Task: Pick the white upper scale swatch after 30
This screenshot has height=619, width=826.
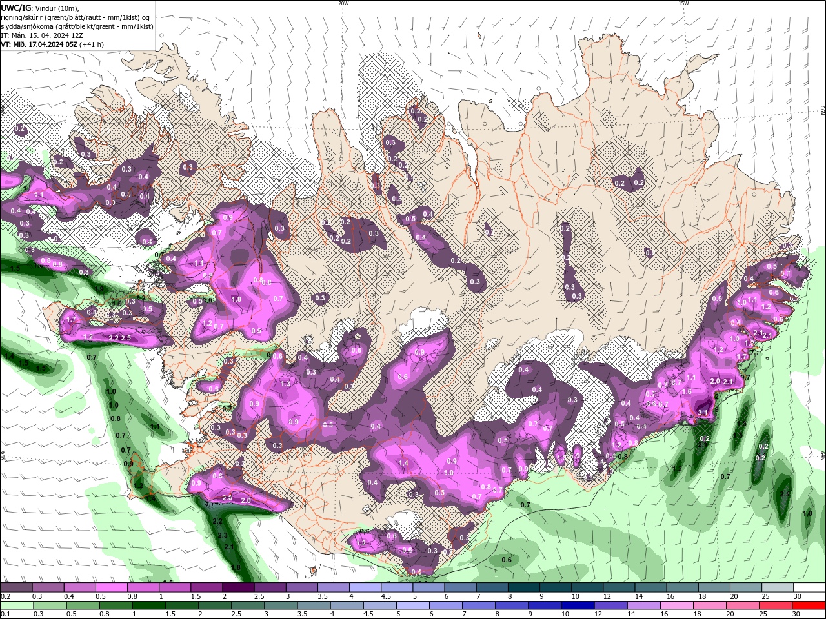Action: coord(809,587)
